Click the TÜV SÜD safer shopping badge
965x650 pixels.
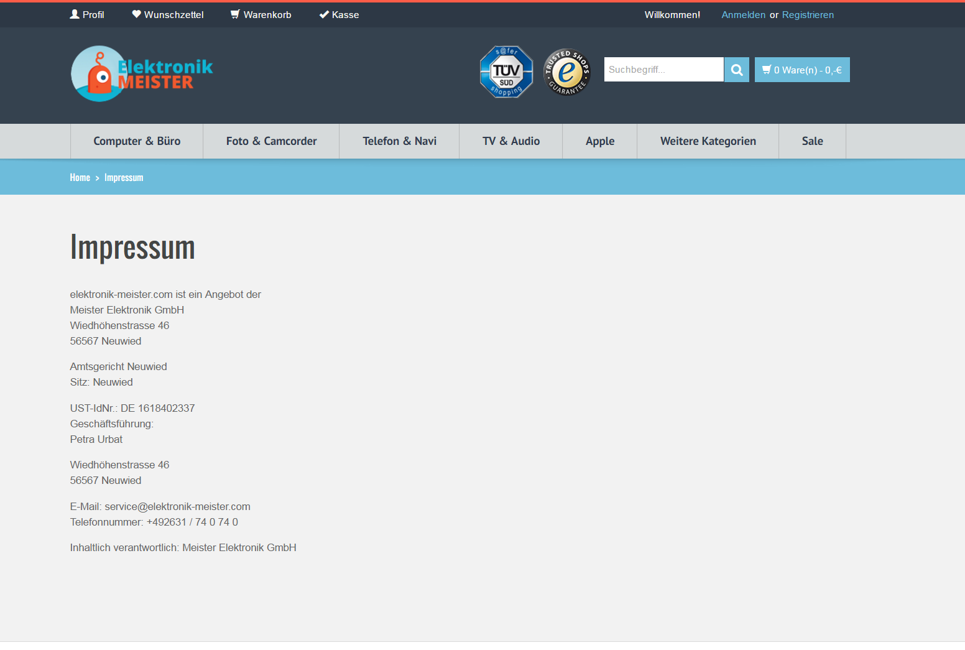(x=506, y=72)
